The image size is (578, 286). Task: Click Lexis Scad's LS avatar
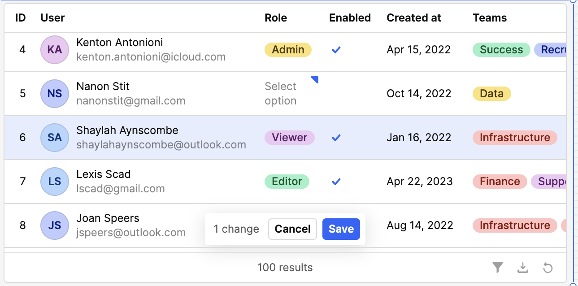(x=55, y=182)
